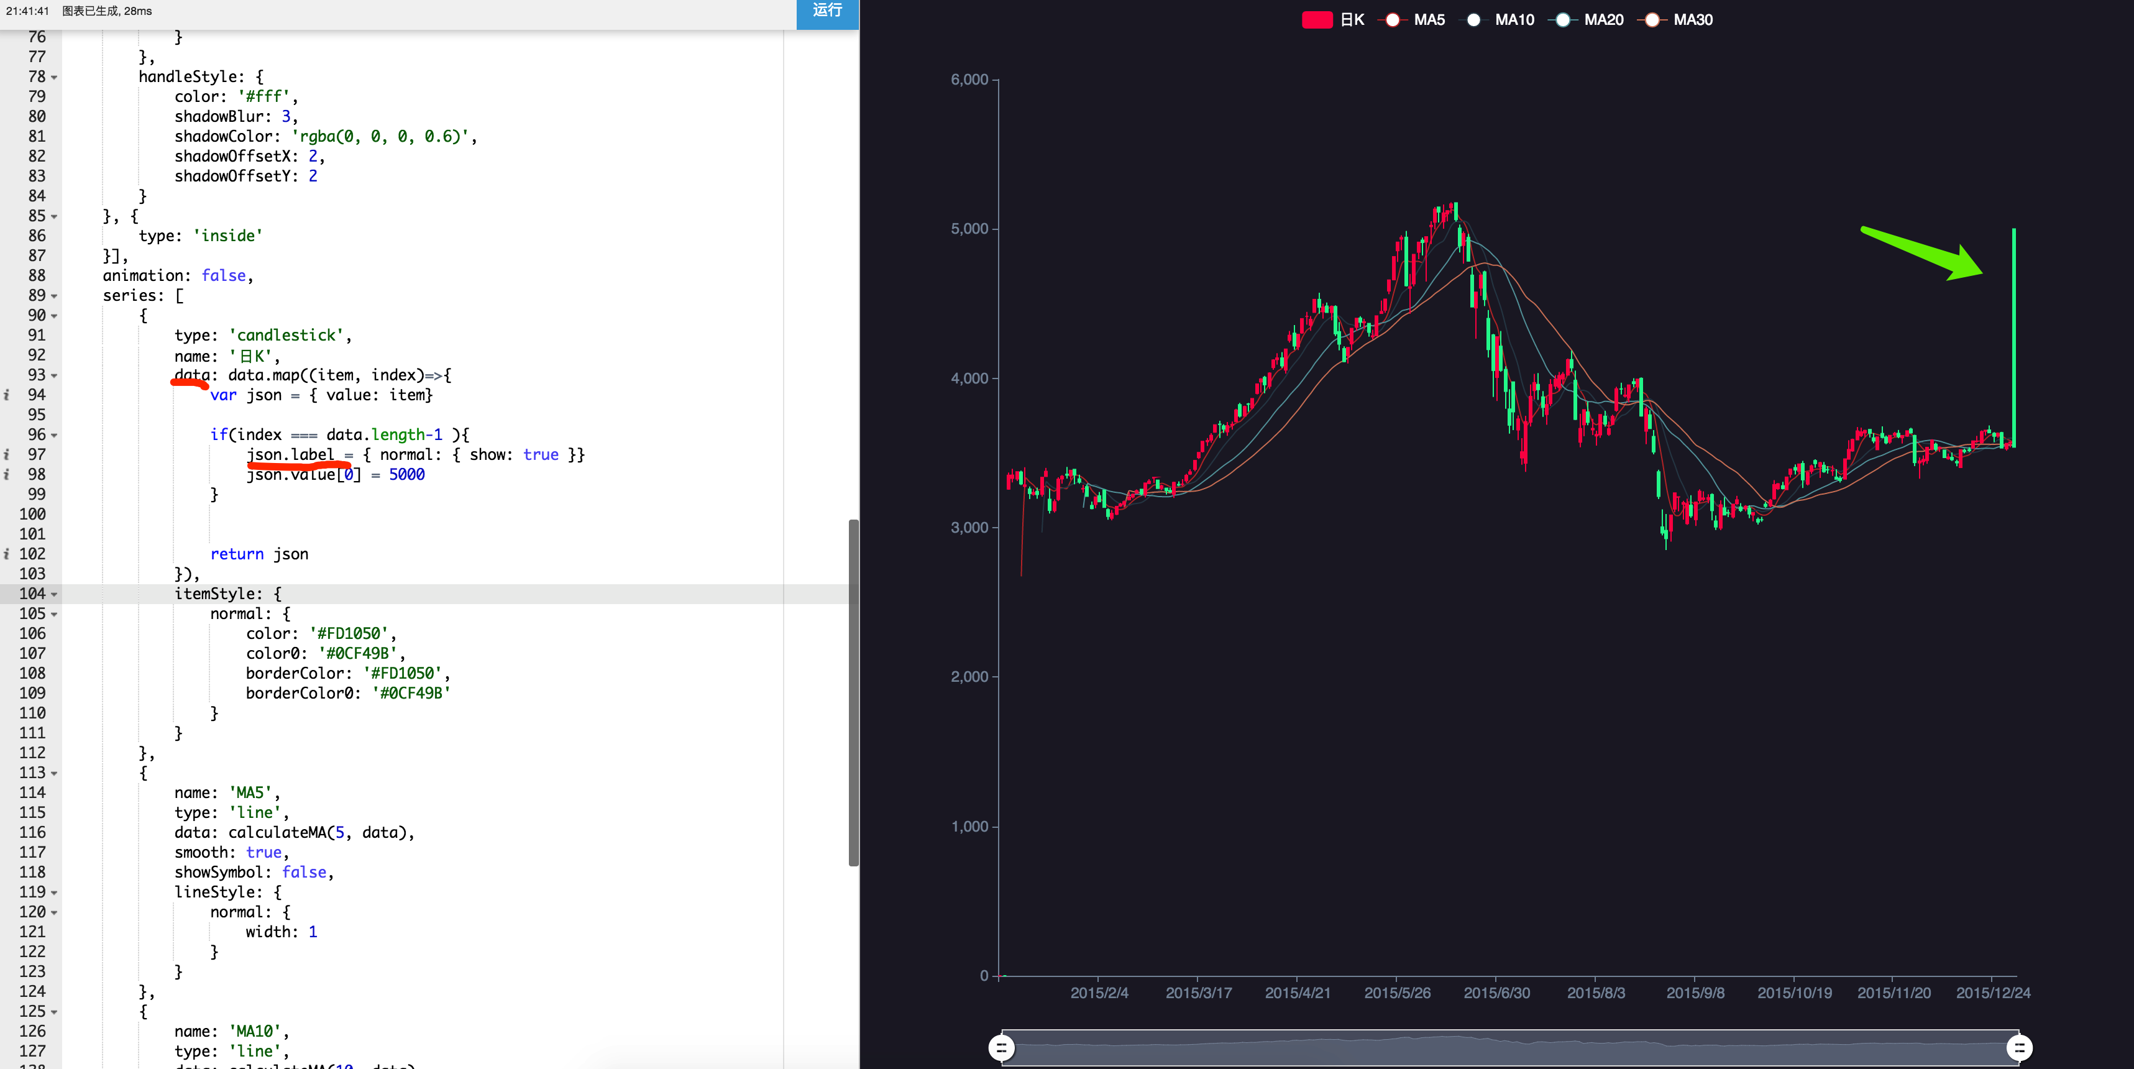The height and width of the screenshot is (1069, 2134).
Task: Click the left data zoom handle
Action: coord(1002,1047)
